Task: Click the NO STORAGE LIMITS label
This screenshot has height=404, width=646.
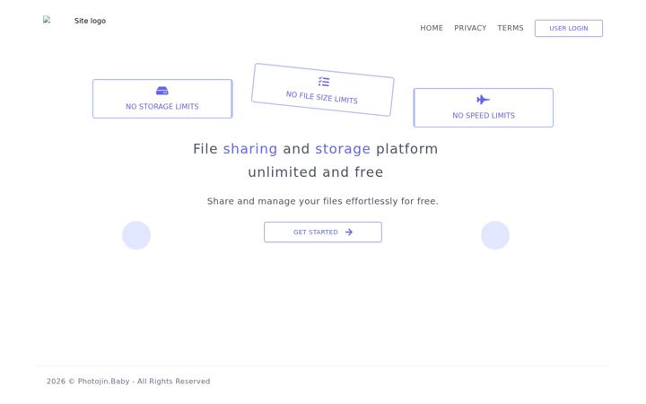Action: point(162,106)
